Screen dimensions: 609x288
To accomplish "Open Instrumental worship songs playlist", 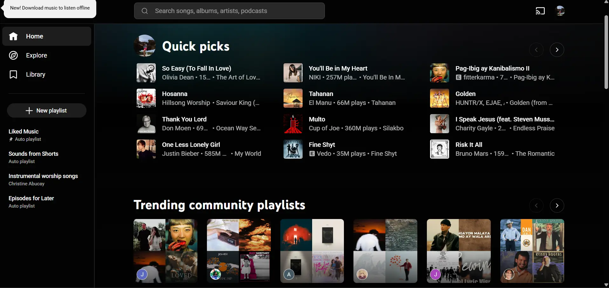I will 47,180.
